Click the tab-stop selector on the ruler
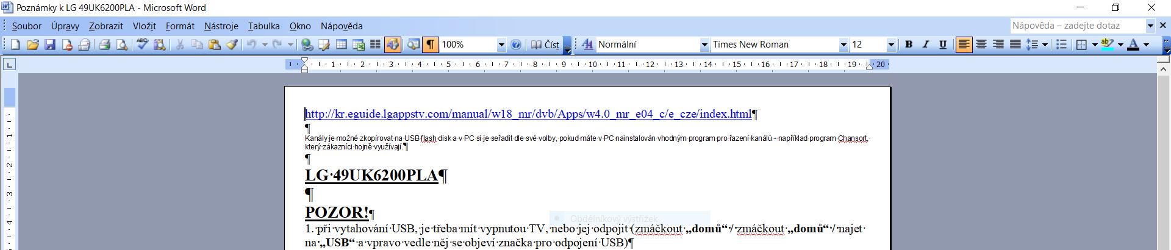Viewport: 1171px width, 250px height. click(9, 65)
